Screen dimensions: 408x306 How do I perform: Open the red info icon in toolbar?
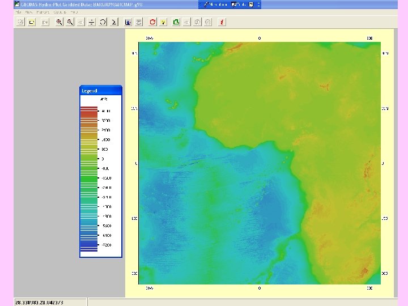222,22
